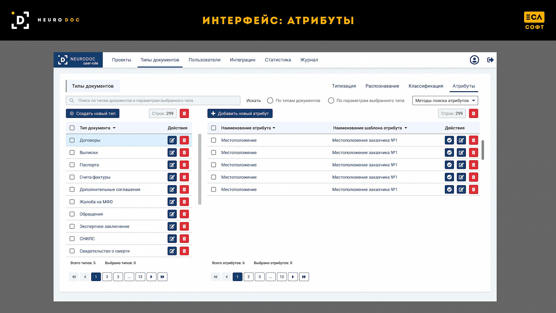The width and height of the screenshot is (556, 313).
Task: Edit the Договоры document type
Action: click(x=172, y=140)
